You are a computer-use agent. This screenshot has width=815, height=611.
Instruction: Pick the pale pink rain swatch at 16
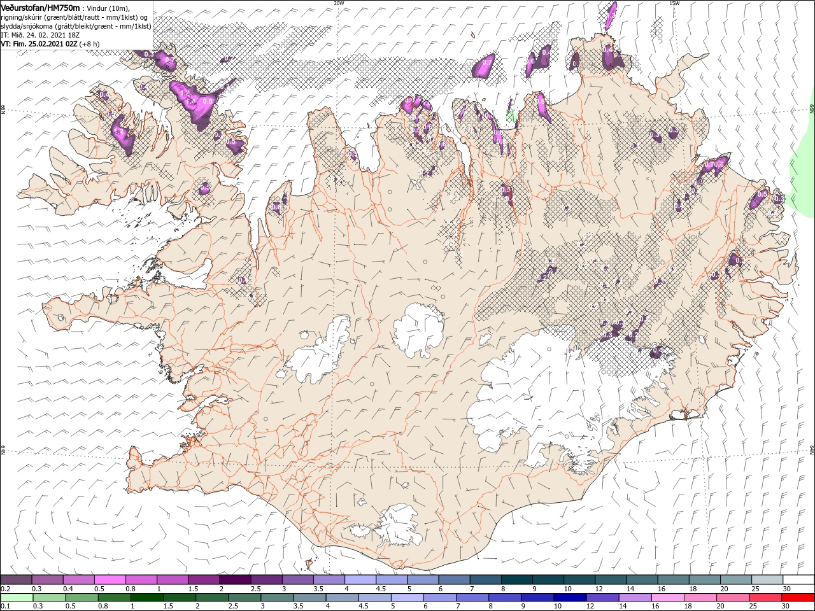click(667, 598)
